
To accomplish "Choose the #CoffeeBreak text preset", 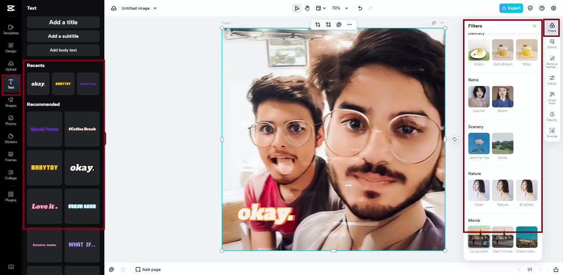I will pos(82,129).
